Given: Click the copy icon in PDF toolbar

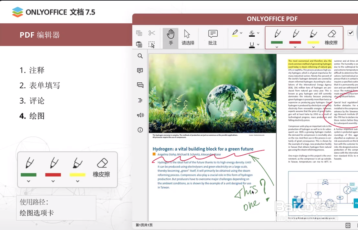Looking at the screenshot, I should pos(139,33).
